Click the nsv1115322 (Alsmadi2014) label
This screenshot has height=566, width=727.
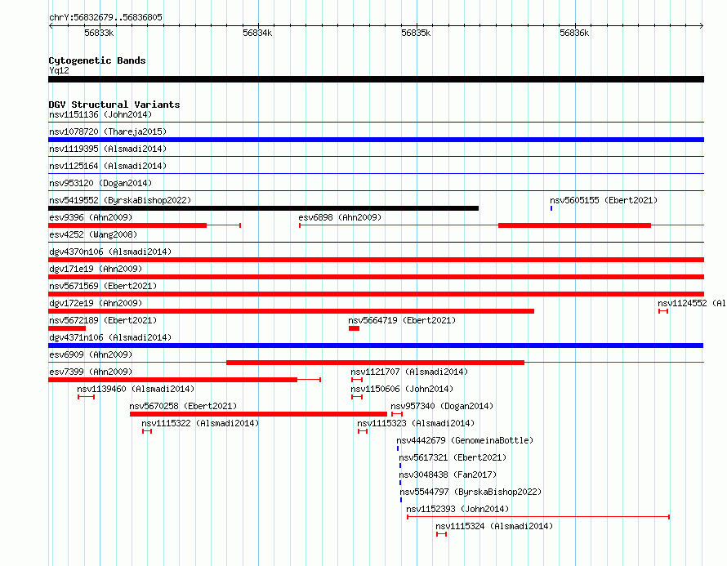(200, 423)
